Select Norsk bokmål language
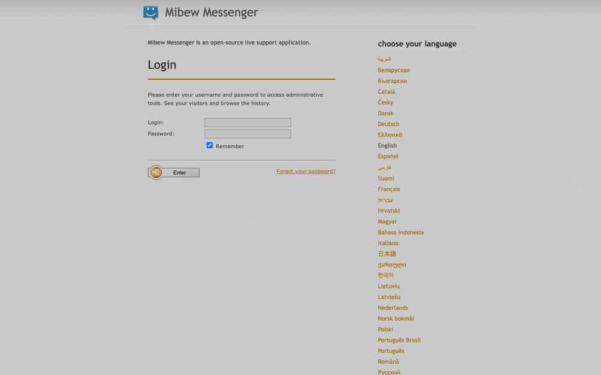Image resolution: width=601 pixels, height=375 pixels. pyautogui.click(x=395, y=319)
